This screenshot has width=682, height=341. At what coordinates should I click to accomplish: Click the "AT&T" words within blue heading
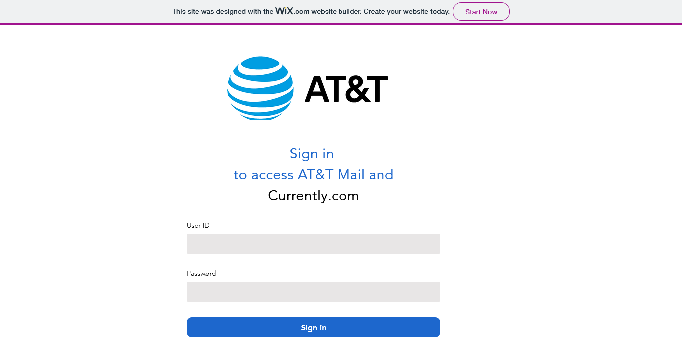[x=316, y=174]
